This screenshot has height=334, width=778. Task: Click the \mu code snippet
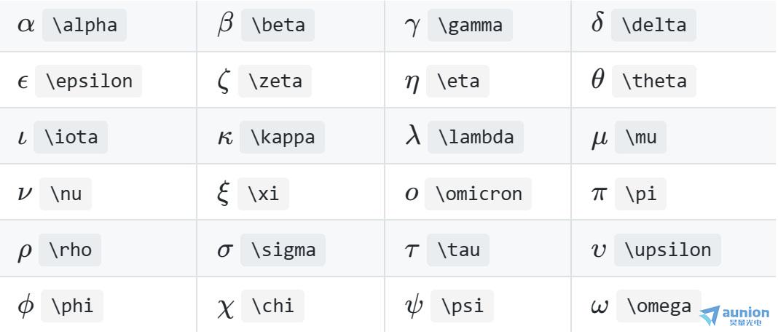pos(640,138)
